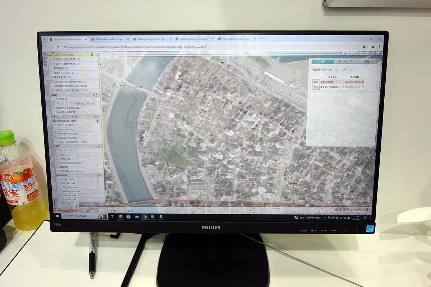Enable the geohashCoder layer checkbox

(59, 199)
